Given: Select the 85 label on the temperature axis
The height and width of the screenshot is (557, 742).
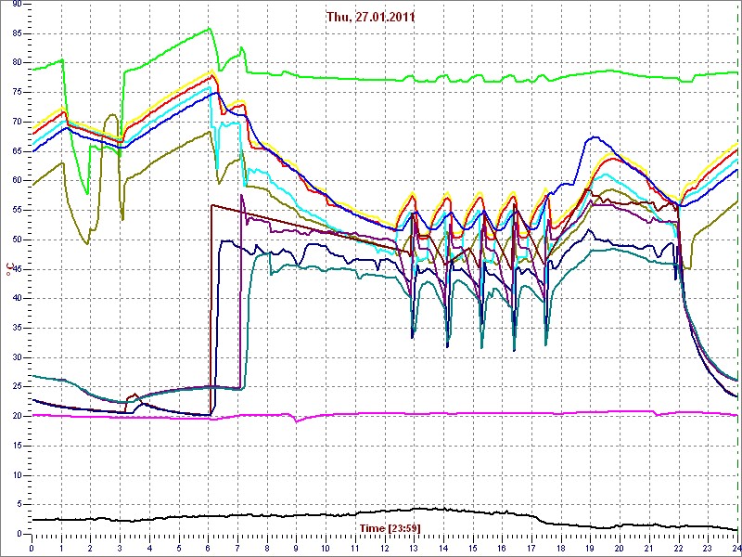Looking at the screenshot, I should pos(17,33).
